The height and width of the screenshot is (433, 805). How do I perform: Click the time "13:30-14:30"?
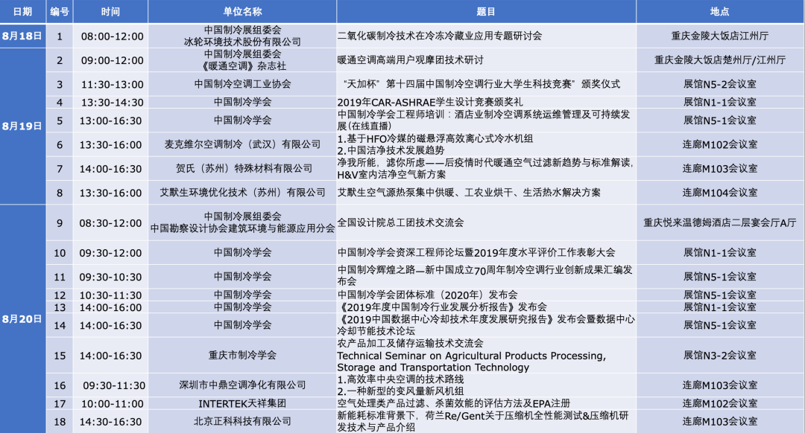112,103
